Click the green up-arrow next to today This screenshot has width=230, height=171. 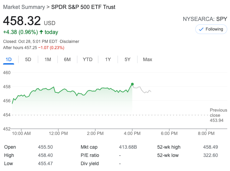click(41, 32)
